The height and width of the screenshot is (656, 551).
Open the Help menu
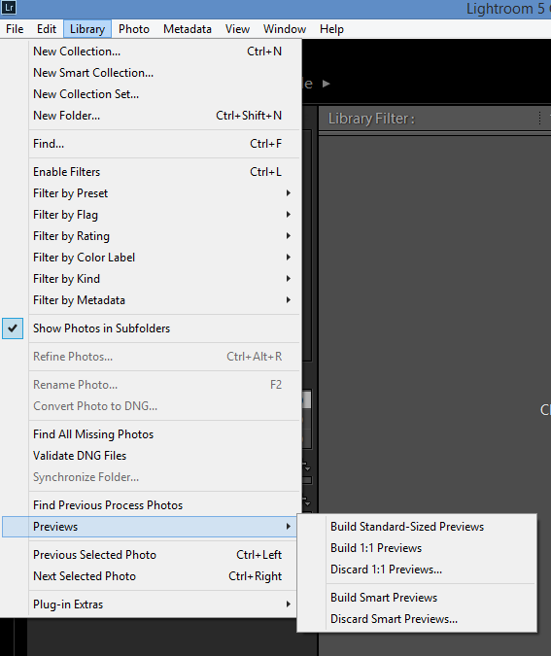click(x=331, y=29)
